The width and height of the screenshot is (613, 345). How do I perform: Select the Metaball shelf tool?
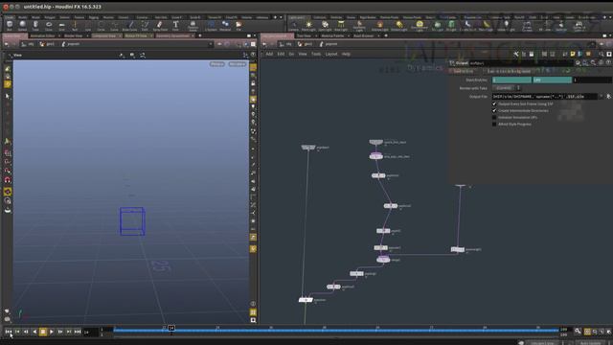click(x=225, y=26)
